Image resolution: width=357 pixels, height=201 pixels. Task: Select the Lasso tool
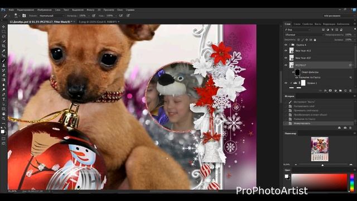coord(3,36)
